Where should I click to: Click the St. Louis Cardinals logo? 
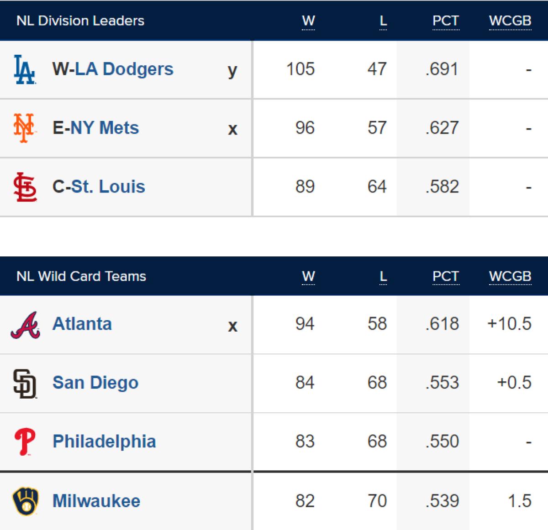coord(25,187)
